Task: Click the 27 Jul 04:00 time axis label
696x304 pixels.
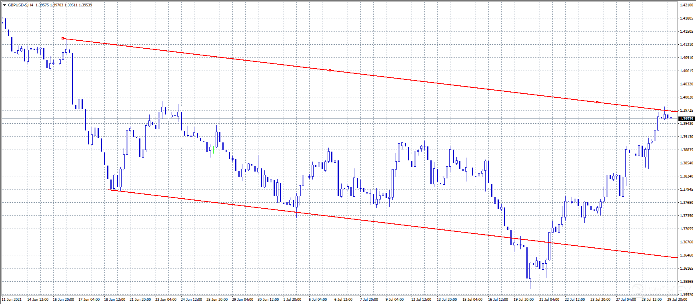Action: [626, 300]
